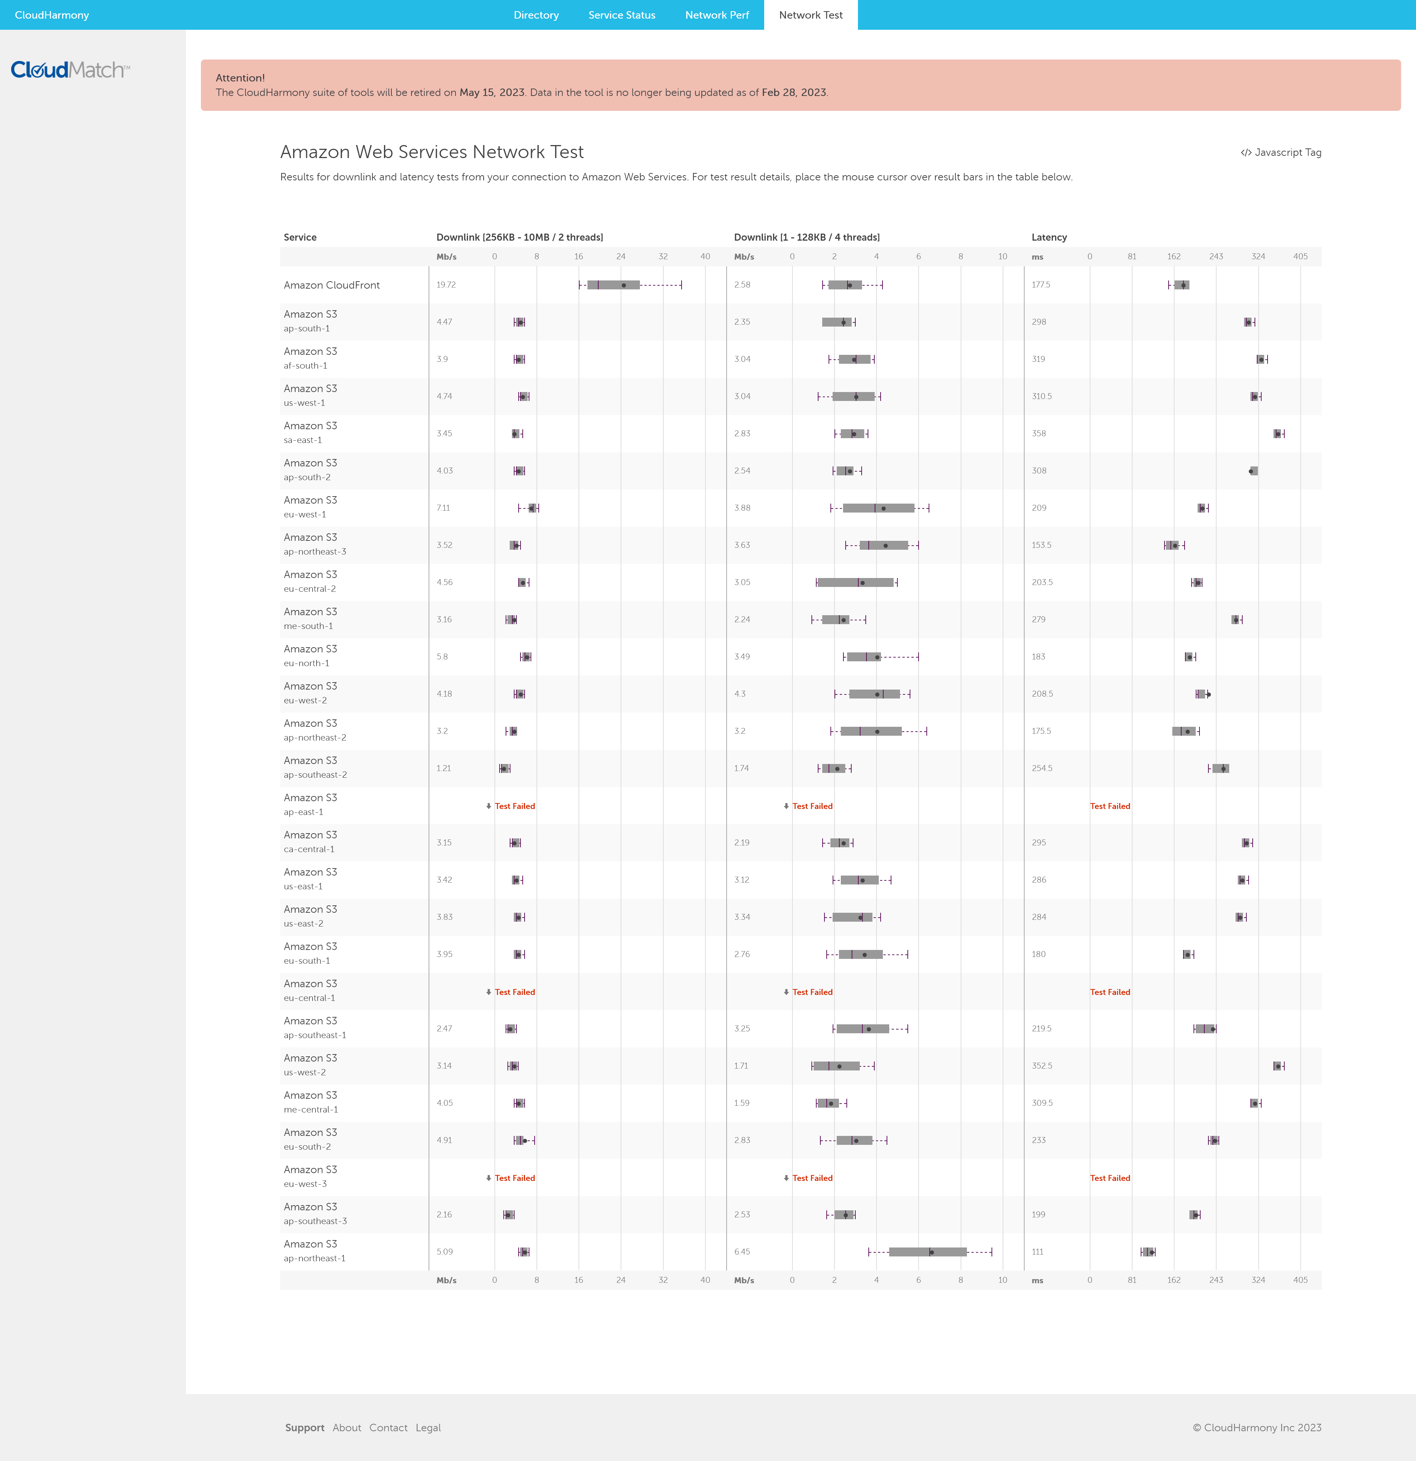The image size is (1416, 1461).
Task: Click the Downlink 256KB - 10MB column header
Action: (x=520, y=237)
